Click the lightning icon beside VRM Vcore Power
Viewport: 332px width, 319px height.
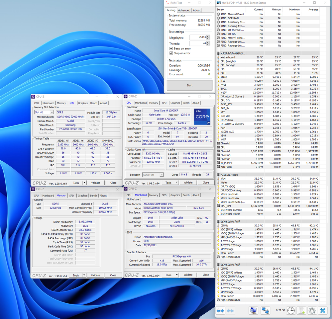coord(218,214)
